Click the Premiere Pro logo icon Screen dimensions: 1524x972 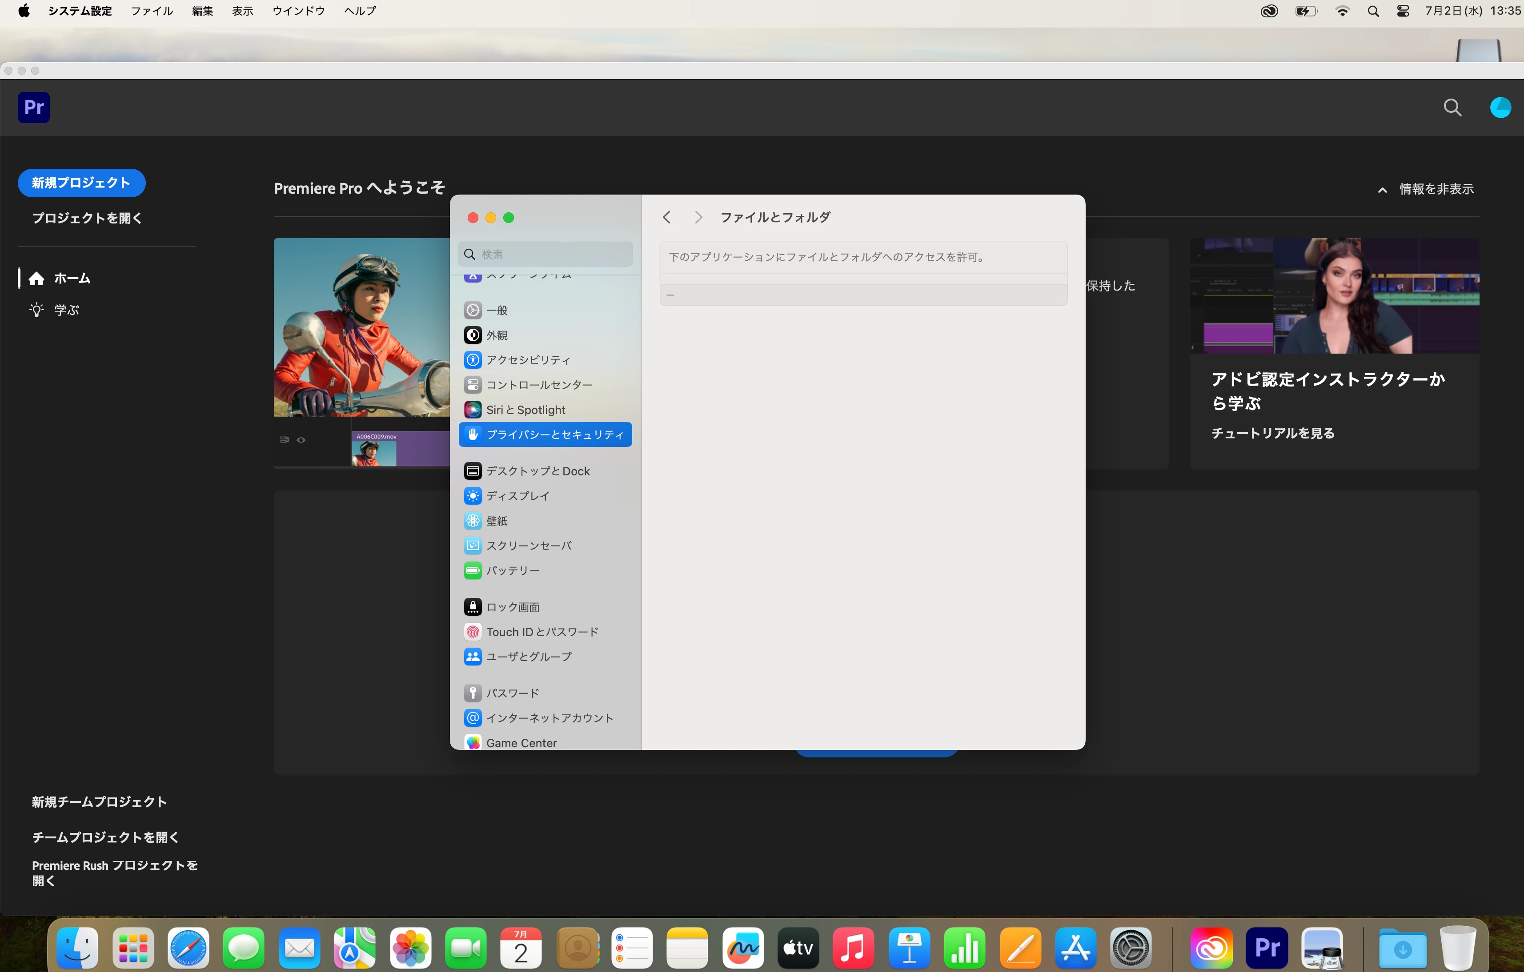33,107
